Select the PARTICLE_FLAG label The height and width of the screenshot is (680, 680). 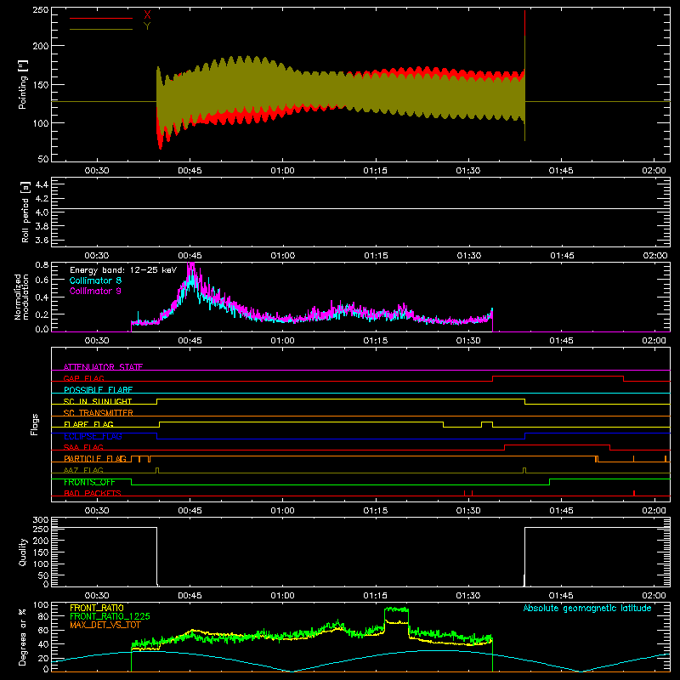(95, 458)
